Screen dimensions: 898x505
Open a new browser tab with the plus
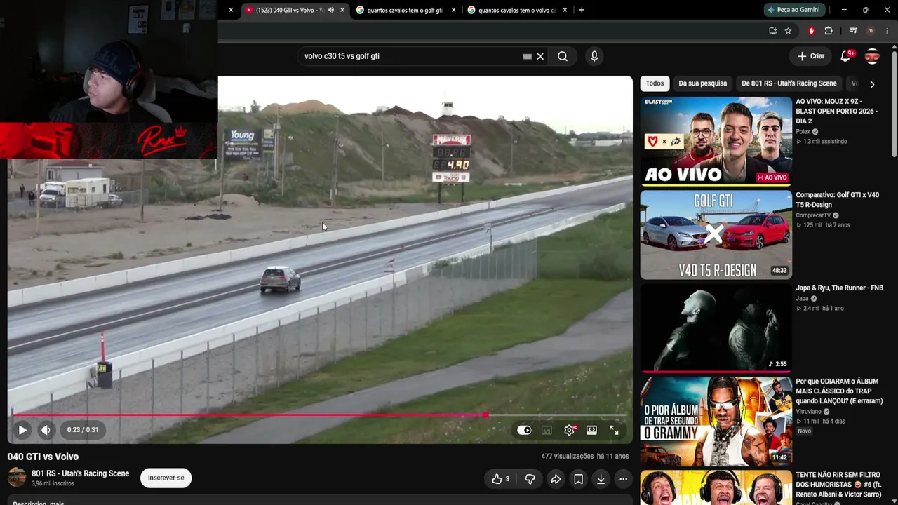pos(582,10)
